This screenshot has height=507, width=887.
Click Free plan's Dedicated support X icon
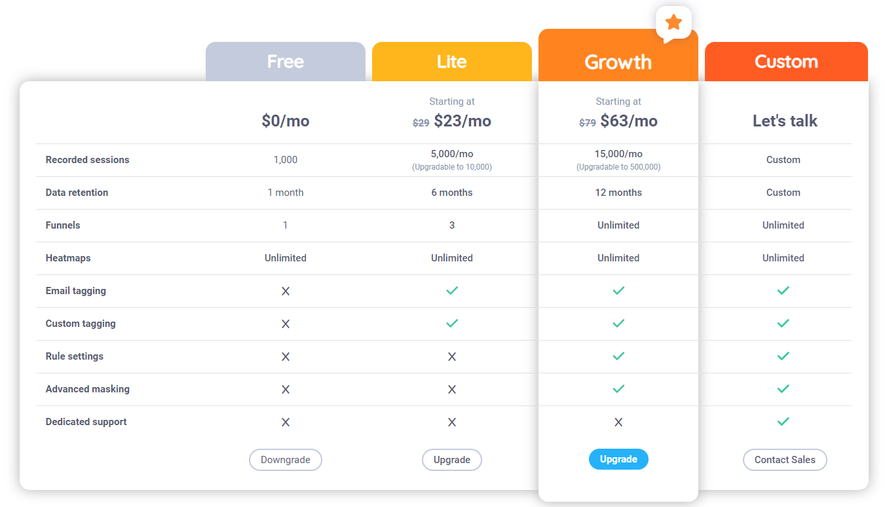tap(286, 422)
